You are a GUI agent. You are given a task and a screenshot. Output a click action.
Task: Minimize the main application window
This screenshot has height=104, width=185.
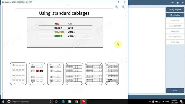coord(172,3)
